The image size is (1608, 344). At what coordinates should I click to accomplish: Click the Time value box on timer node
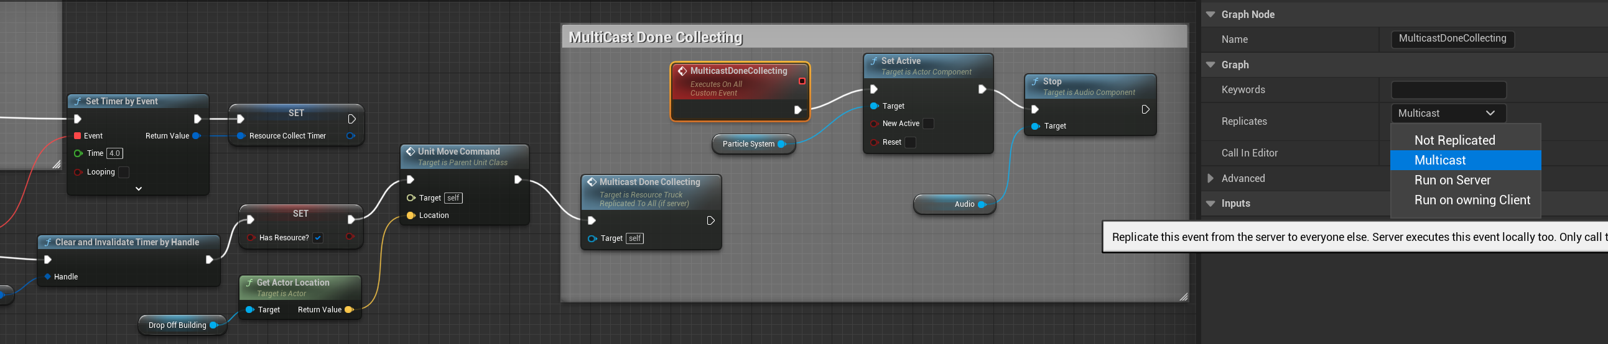coord(114,153)
